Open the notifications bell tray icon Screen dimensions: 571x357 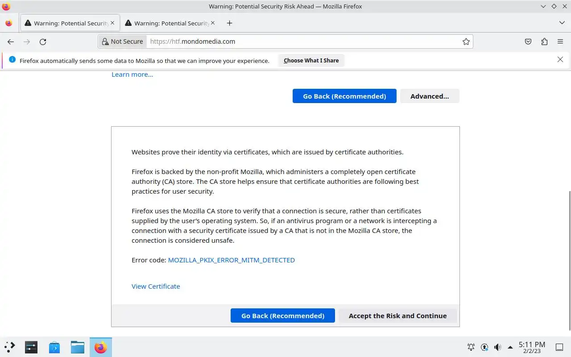471,347
